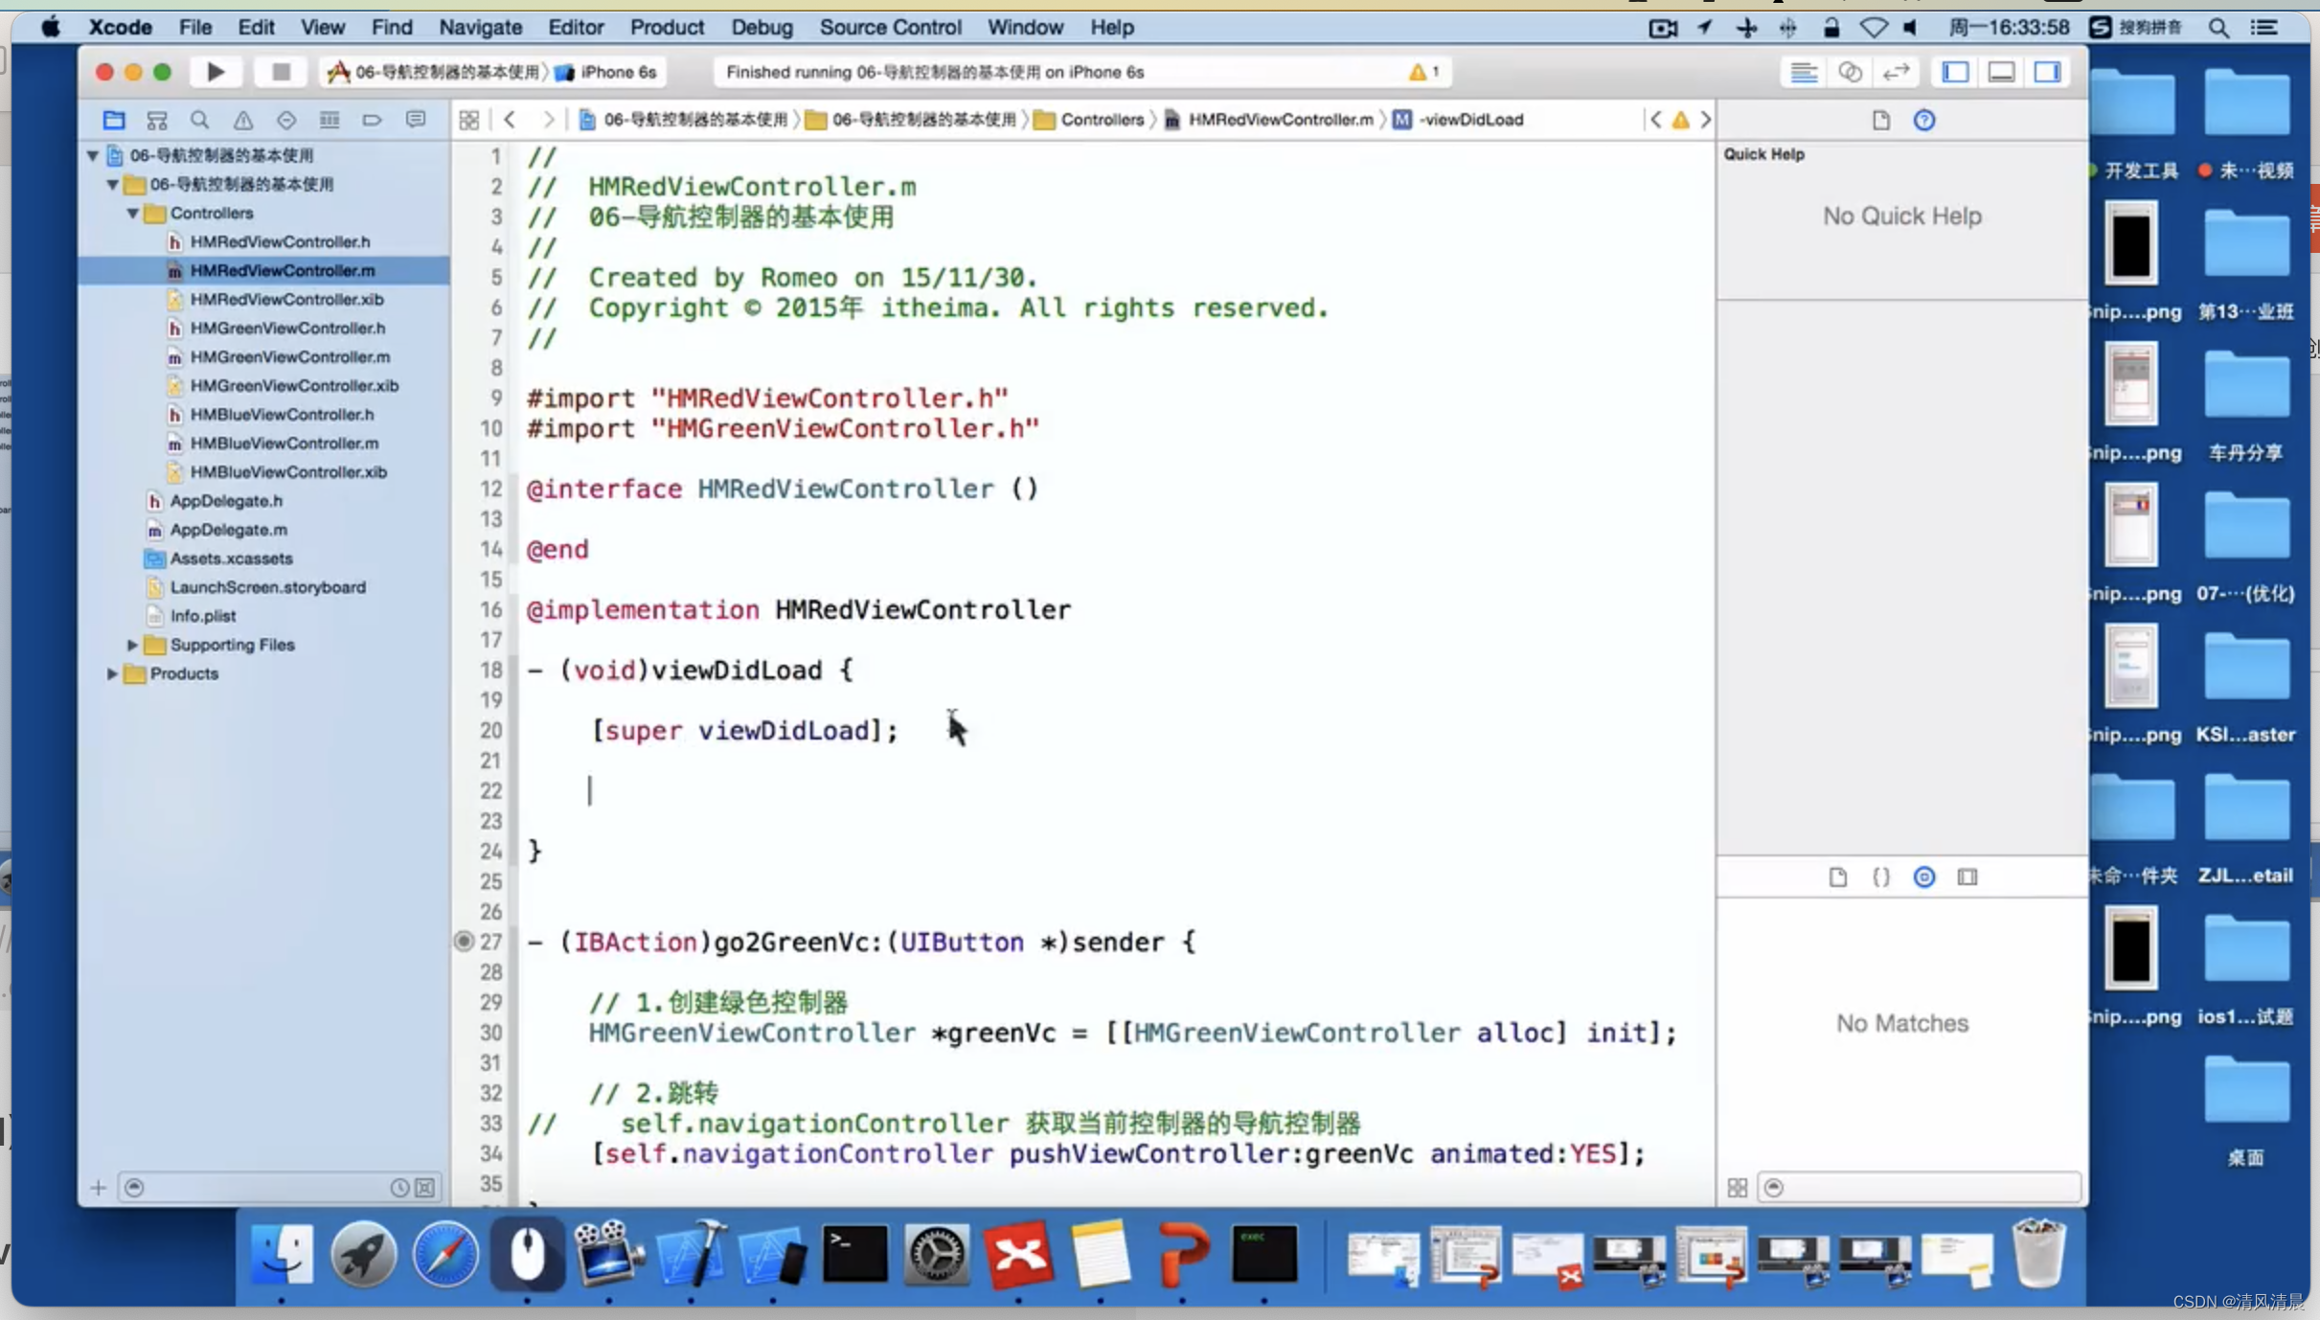The height and width of the screenshot is (1320, 2320).
Task: Open AppDelegate.m file
Action: (228, 529)
